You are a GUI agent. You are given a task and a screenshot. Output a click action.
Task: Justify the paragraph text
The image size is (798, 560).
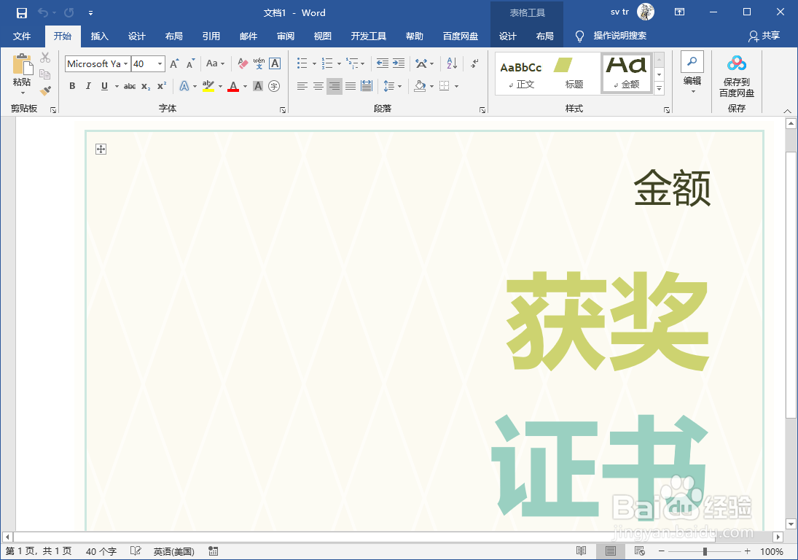coord(350,86)
